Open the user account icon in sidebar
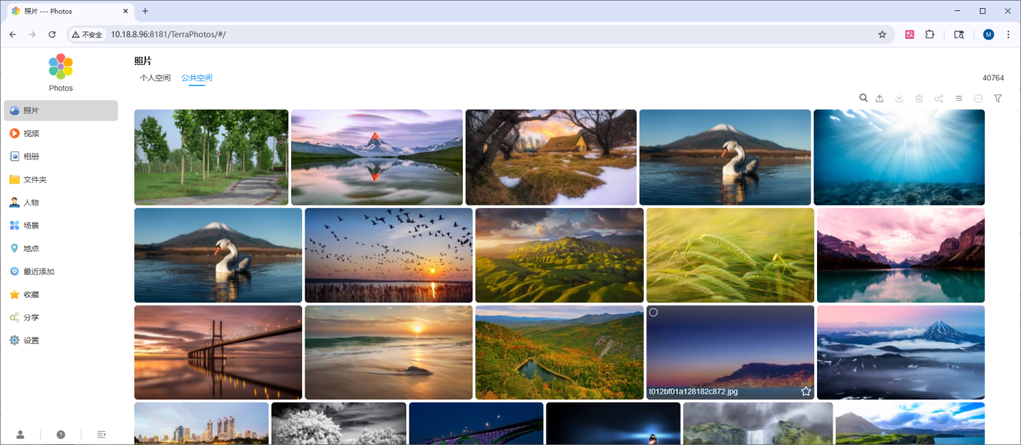Screen dimensions: 1021x445 [x=21, y=435]
